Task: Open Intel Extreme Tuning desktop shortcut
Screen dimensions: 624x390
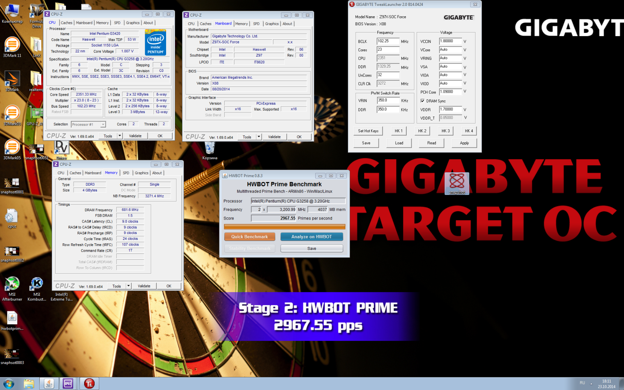Action: pos(62,296)
